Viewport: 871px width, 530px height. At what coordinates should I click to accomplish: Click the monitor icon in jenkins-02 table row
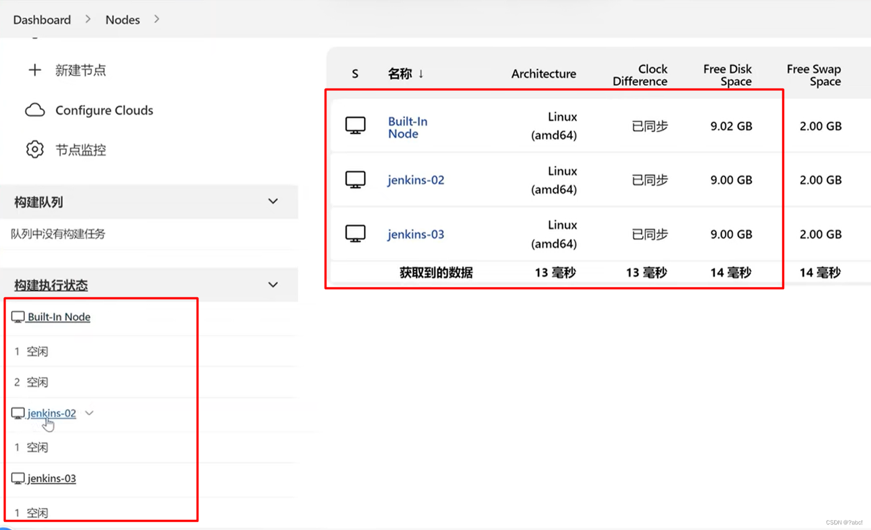[x=355, y=179]
